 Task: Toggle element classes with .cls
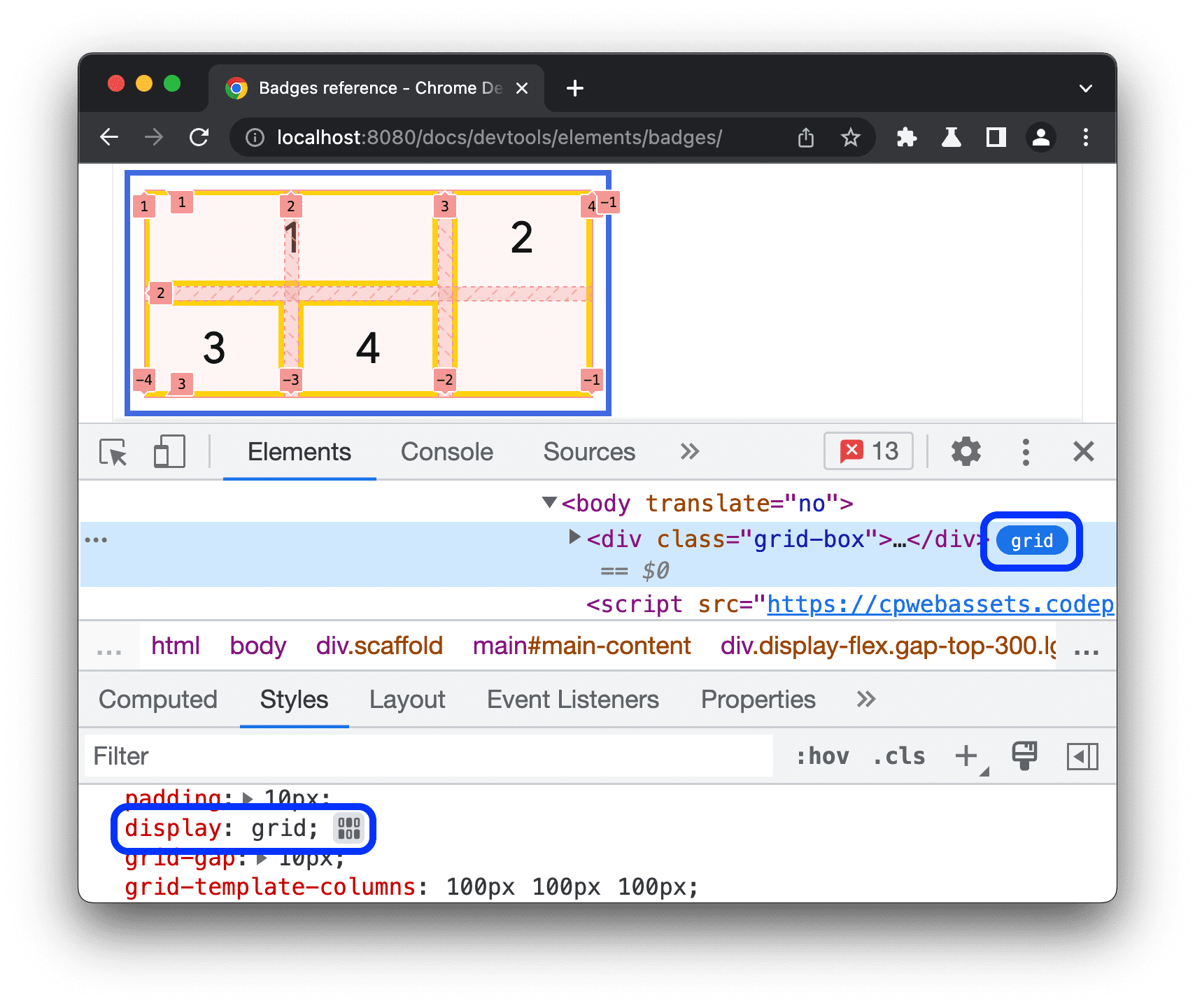coord(898,756)
